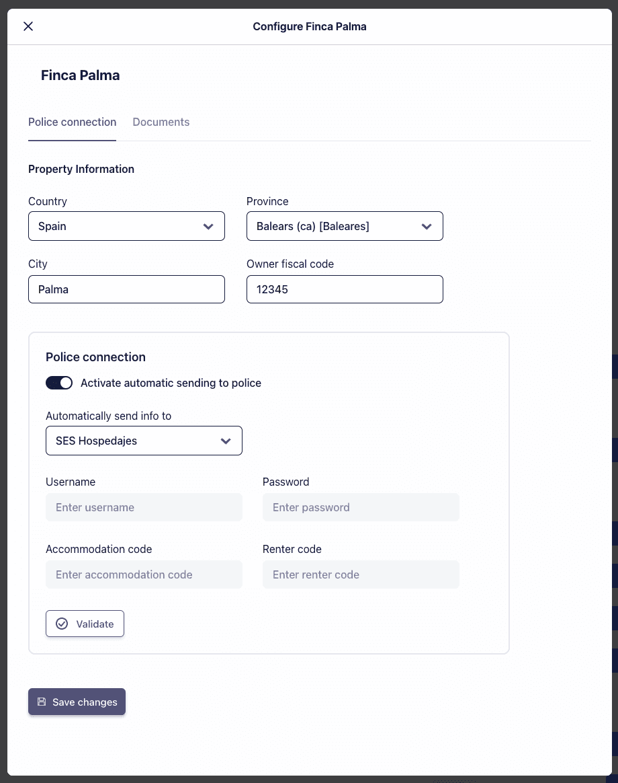Click the checkmark icon on Validate
This screenshot has width=618, height=783.
click(x=62, y=624)
